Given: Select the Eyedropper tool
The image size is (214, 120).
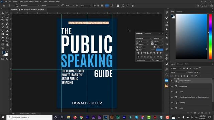Looking at the screenshot, I should pyautogui.click(x=3, y=24).
